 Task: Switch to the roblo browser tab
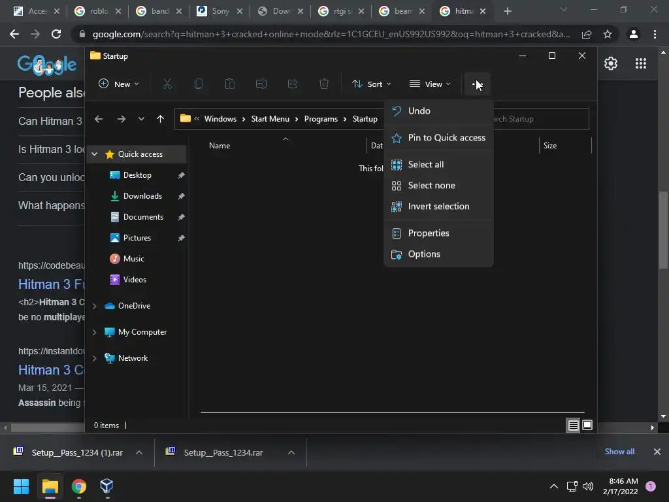[97, 11]
